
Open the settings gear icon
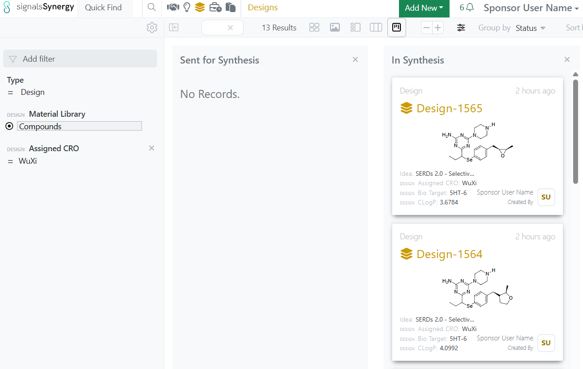(152, 28)
